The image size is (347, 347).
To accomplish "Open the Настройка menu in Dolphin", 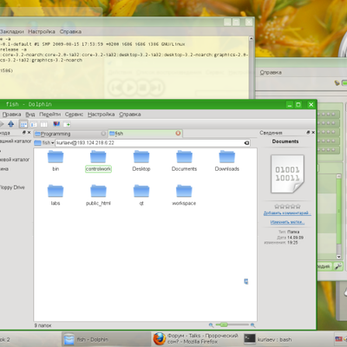I will (101, 115).
